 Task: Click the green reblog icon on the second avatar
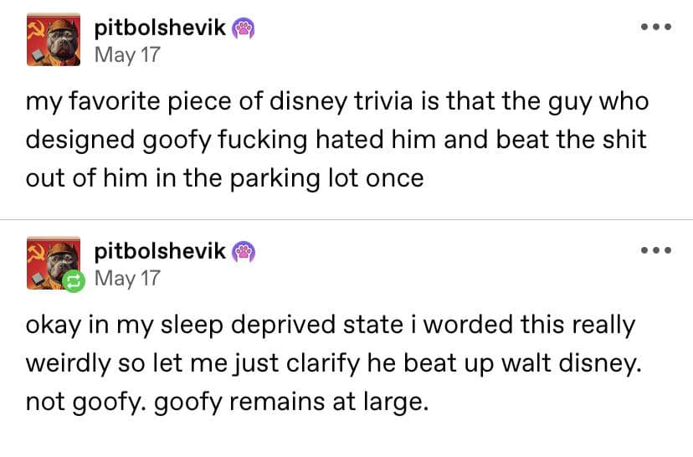tap(74, 282)
